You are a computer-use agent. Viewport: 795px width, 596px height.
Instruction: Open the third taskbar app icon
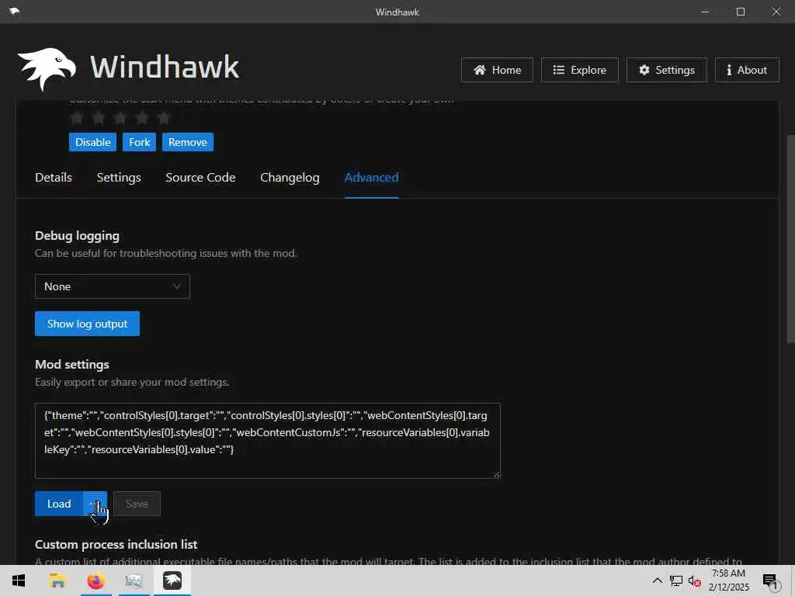(134, 580)
